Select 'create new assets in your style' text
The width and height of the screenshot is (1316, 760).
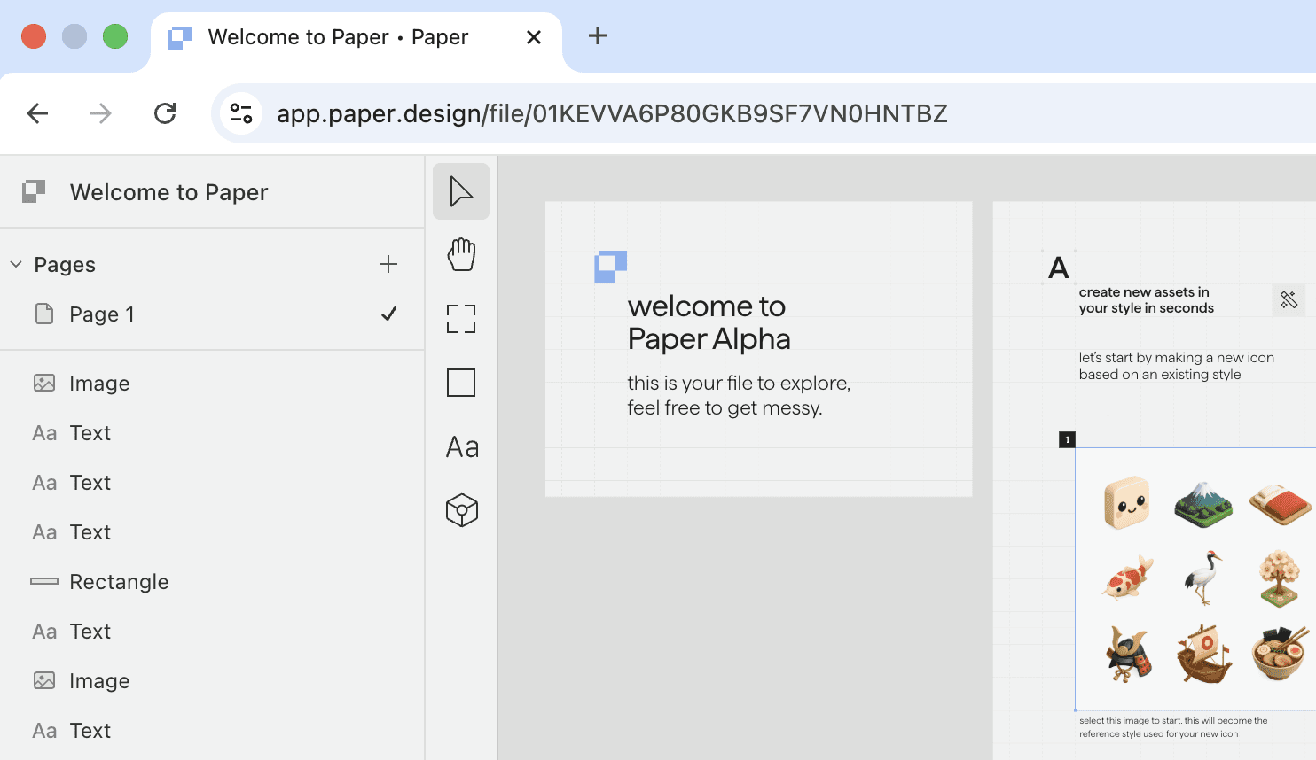(1146, 300)
